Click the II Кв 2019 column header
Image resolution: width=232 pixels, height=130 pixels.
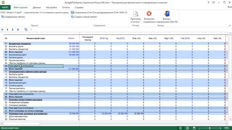pyautogui.click(x=185, y=38)
